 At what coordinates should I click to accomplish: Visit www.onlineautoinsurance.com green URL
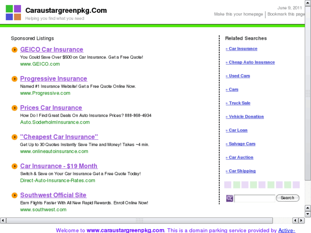point(54,151)
